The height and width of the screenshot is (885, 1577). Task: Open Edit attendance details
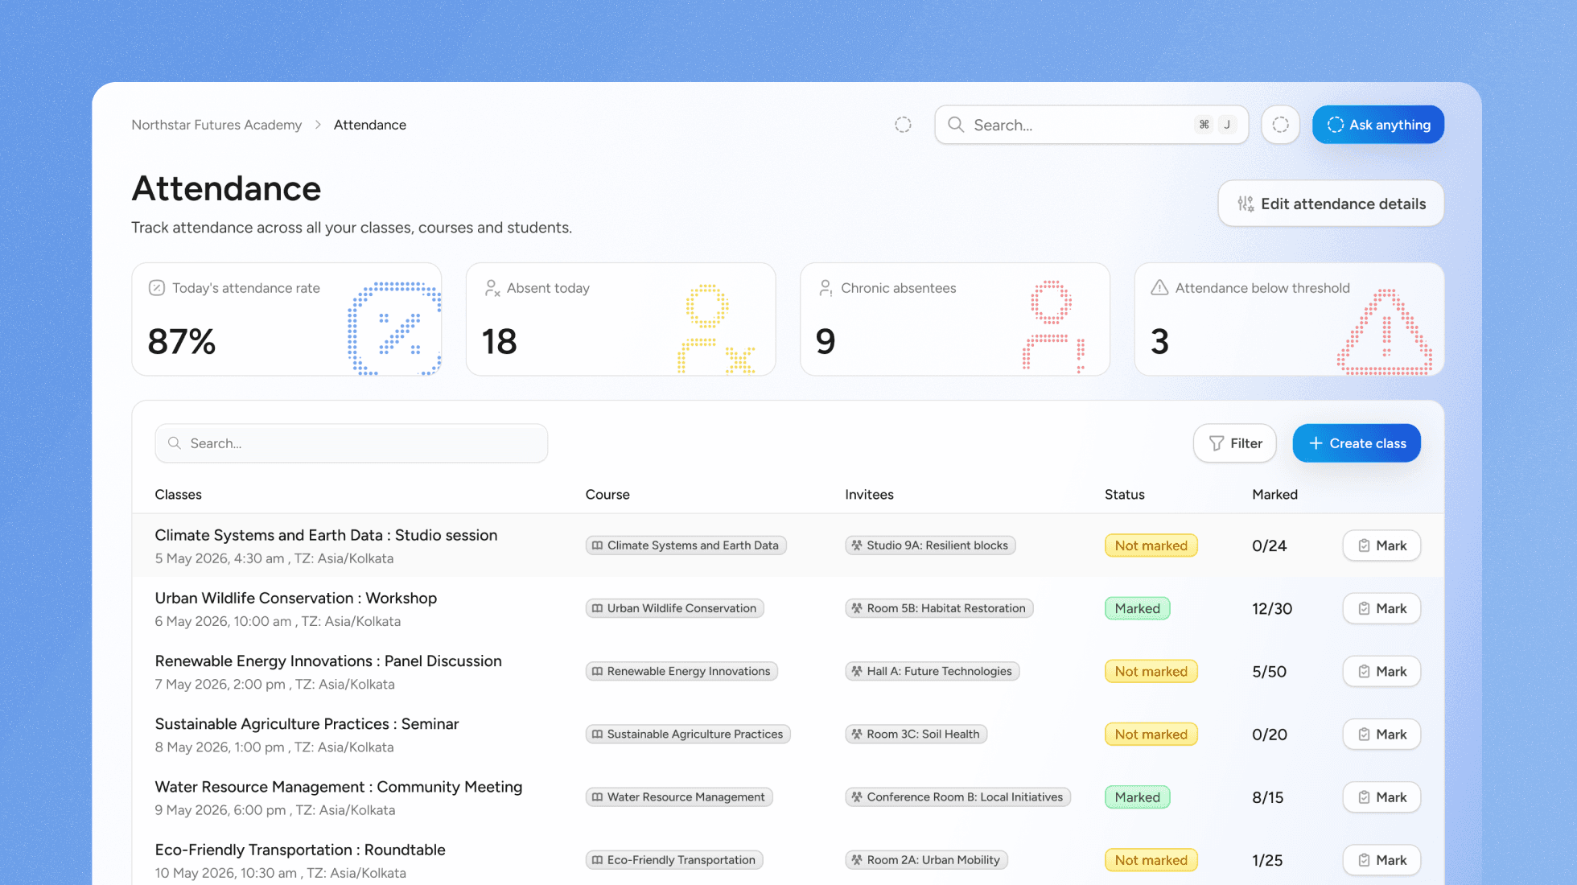pyautogui.click(x=1331, y=204)
